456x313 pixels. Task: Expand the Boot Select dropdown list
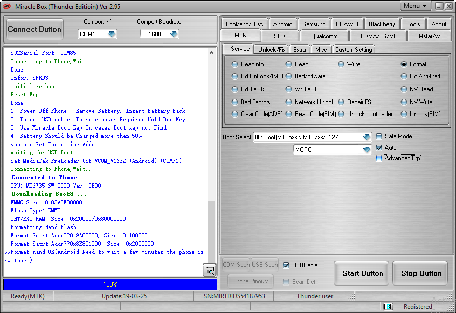367,137
